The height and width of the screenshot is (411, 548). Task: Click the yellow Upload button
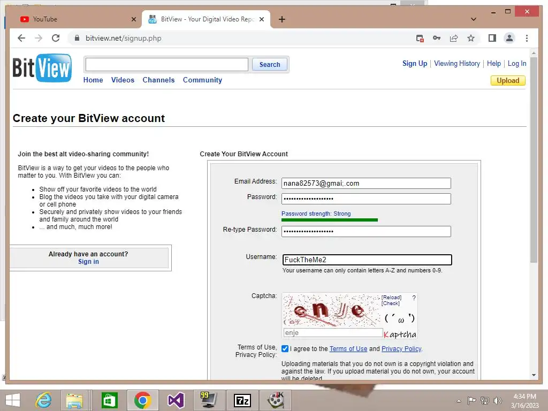508,81
